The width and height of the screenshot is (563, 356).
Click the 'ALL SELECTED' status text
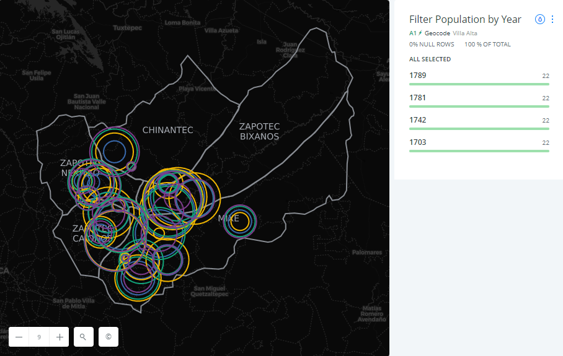tap(430, 59)
